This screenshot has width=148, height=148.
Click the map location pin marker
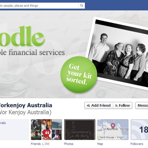click(x=113, y=126)
